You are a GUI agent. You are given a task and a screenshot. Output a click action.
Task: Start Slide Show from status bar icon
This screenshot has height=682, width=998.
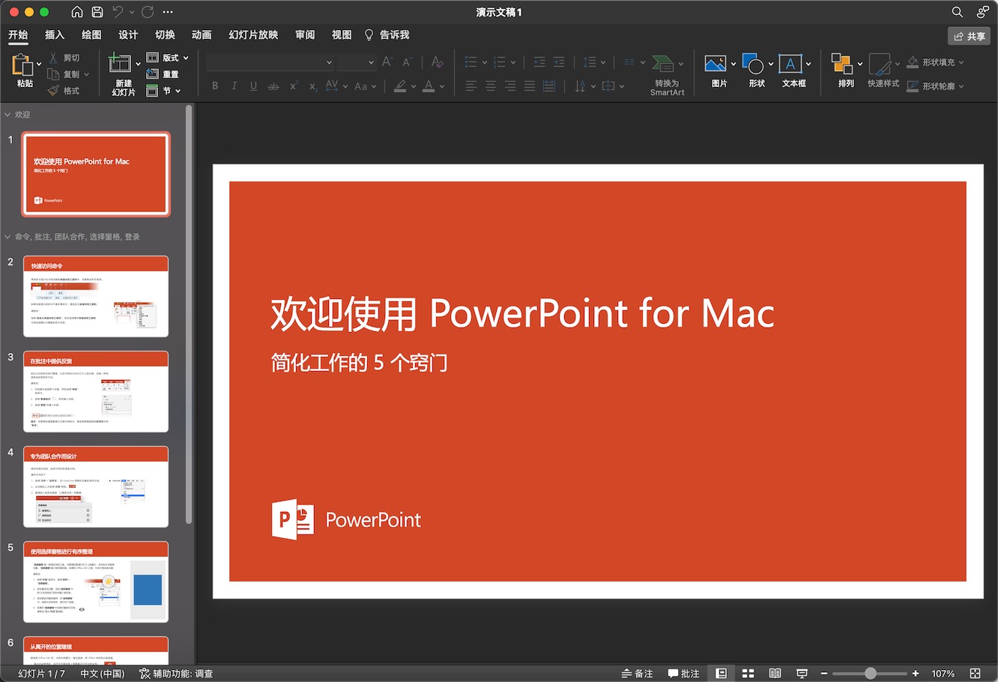coord(802,674)
